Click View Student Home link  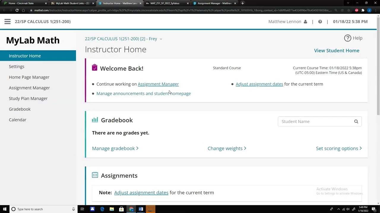[x=337, y=51]
